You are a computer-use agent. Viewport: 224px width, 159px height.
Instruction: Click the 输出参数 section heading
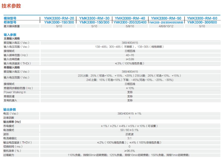(10, 109)
